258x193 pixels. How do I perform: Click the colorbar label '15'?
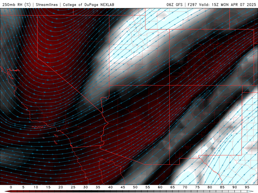coord(48,187)
